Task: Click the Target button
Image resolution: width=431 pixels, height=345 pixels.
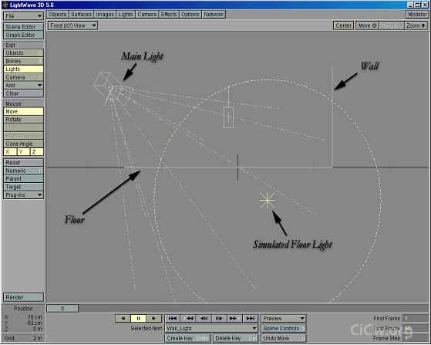Action: 23,187
